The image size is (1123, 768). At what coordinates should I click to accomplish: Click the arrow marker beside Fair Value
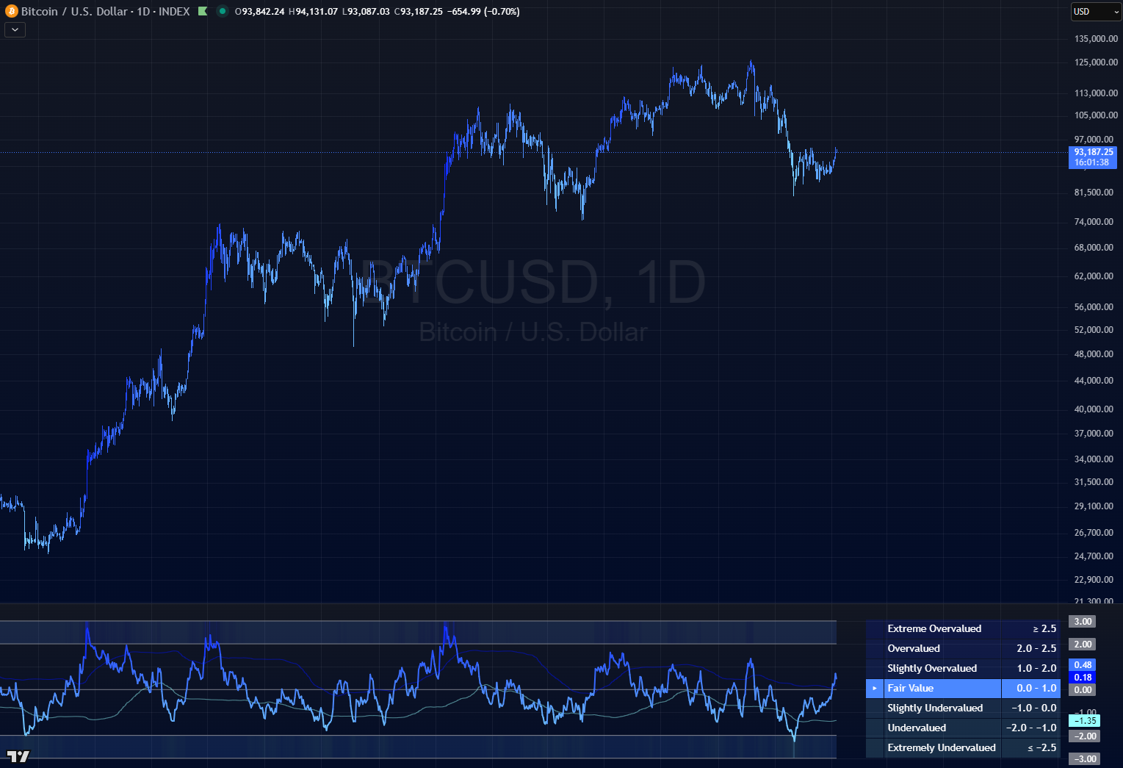point(874,689)
